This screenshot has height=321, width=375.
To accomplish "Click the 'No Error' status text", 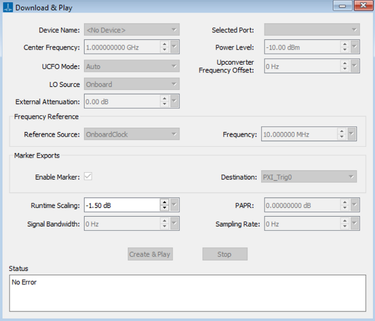I will click(24, 282).
